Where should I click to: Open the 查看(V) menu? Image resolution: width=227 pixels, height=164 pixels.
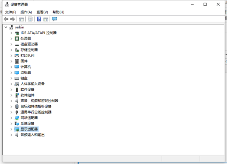tap(42, 12)
